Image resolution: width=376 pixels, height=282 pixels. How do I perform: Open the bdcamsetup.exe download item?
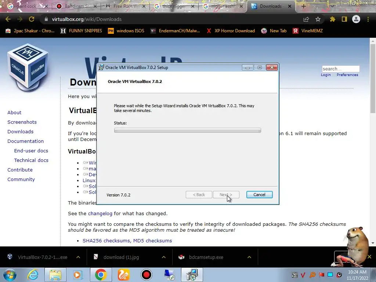pos(206,257)
